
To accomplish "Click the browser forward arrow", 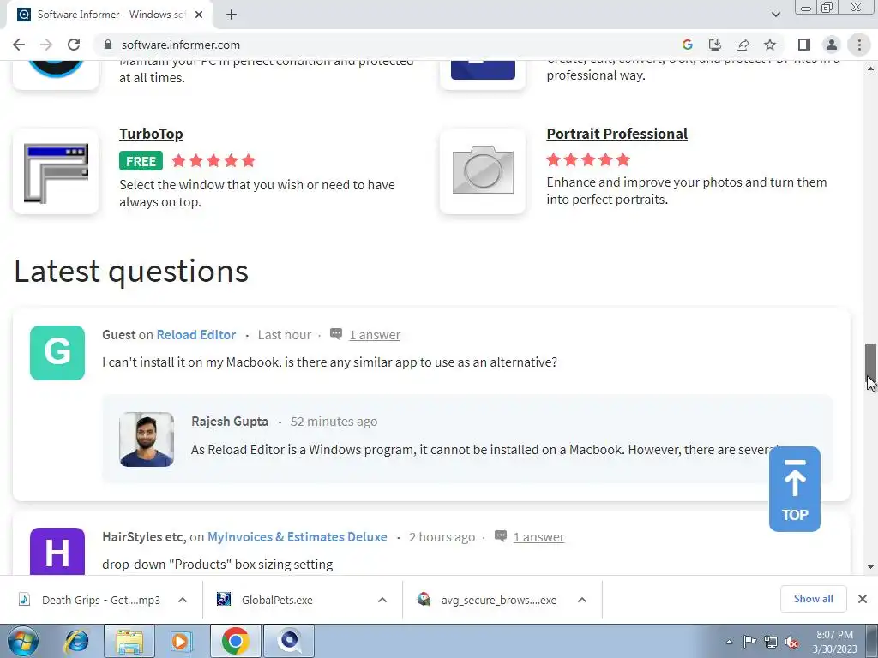I will coord(46,45).
